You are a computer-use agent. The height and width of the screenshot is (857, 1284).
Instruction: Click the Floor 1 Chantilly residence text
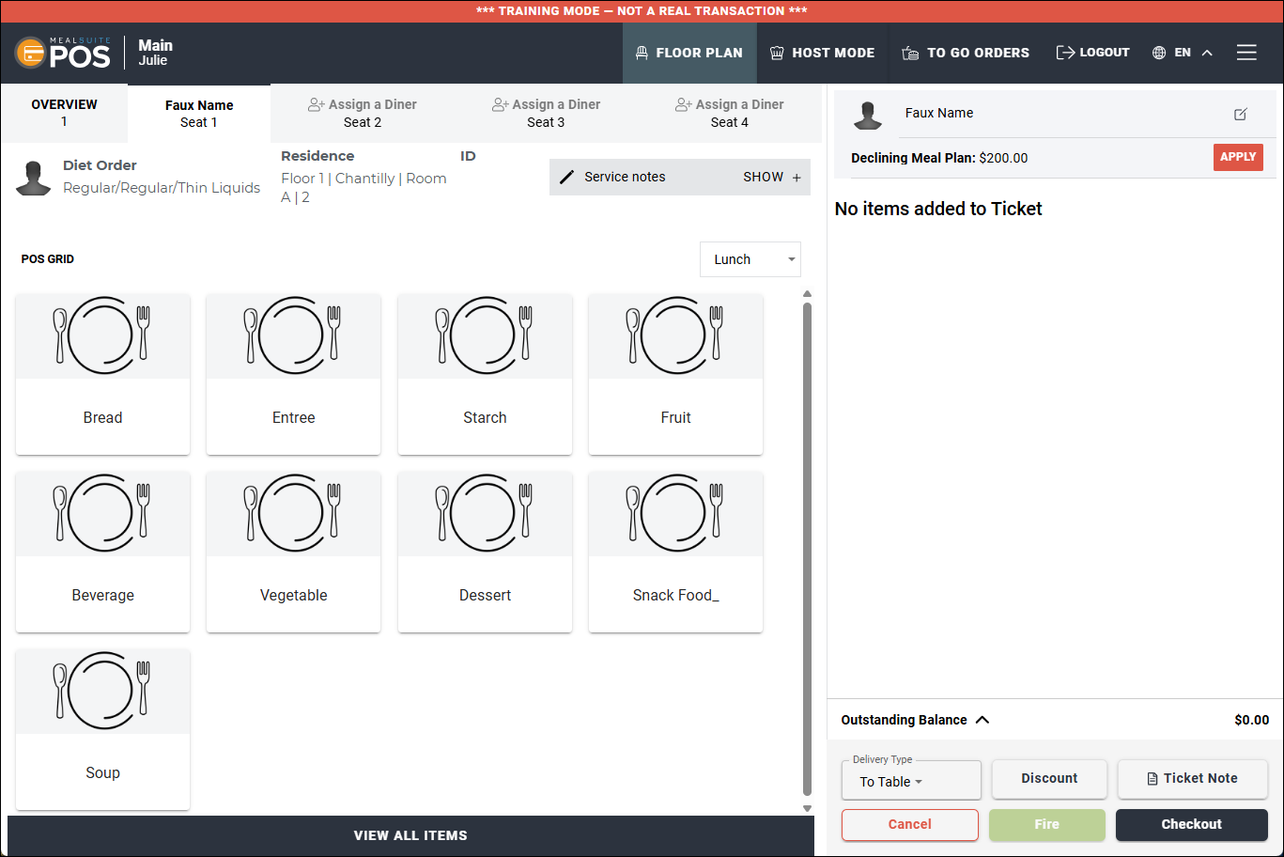click(364, 188)
